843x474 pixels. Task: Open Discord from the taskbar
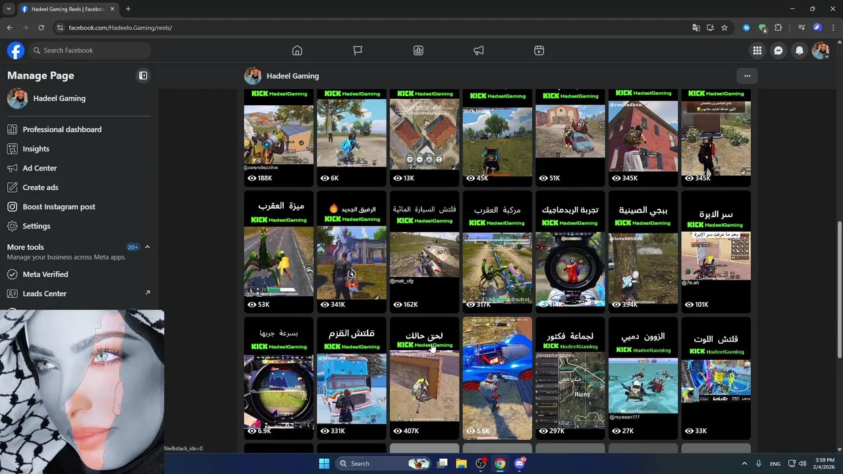[520, 463]
